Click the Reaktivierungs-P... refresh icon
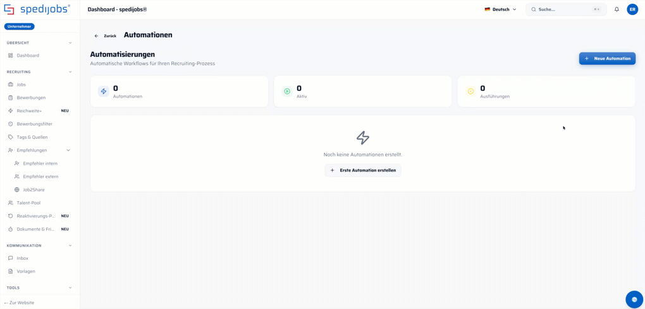The width and height of the screenshot is (645, 309). (x=11, y=216)
